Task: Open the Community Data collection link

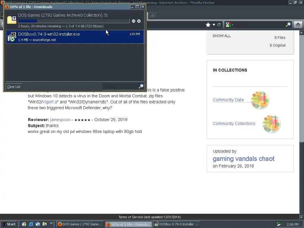Action: point(228,100)
